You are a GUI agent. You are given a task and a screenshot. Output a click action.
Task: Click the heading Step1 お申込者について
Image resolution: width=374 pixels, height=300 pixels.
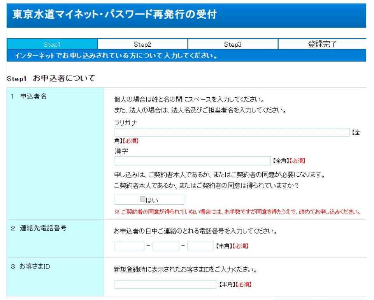tap(51, 78)
